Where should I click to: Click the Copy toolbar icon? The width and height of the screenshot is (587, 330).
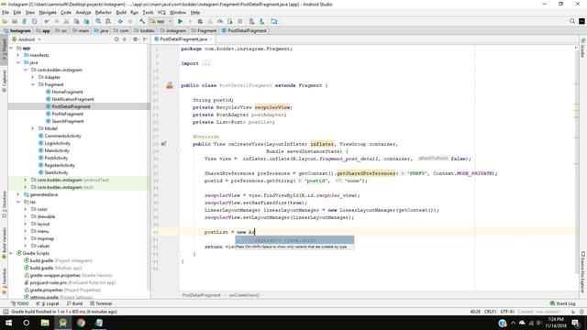tap(76, 21)
